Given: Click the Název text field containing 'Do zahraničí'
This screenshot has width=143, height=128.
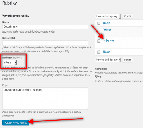Looking at the screenshot, I should point(45,27).
